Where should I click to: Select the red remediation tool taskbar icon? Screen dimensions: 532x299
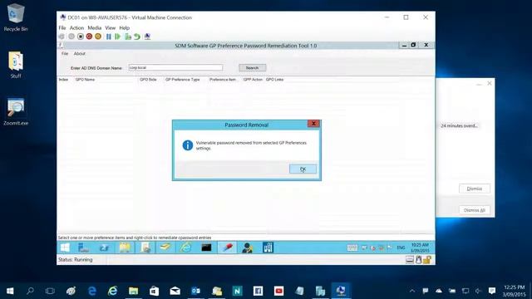227,248
